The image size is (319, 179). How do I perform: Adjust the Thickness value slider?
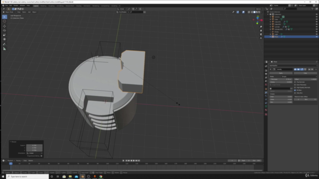281,80
